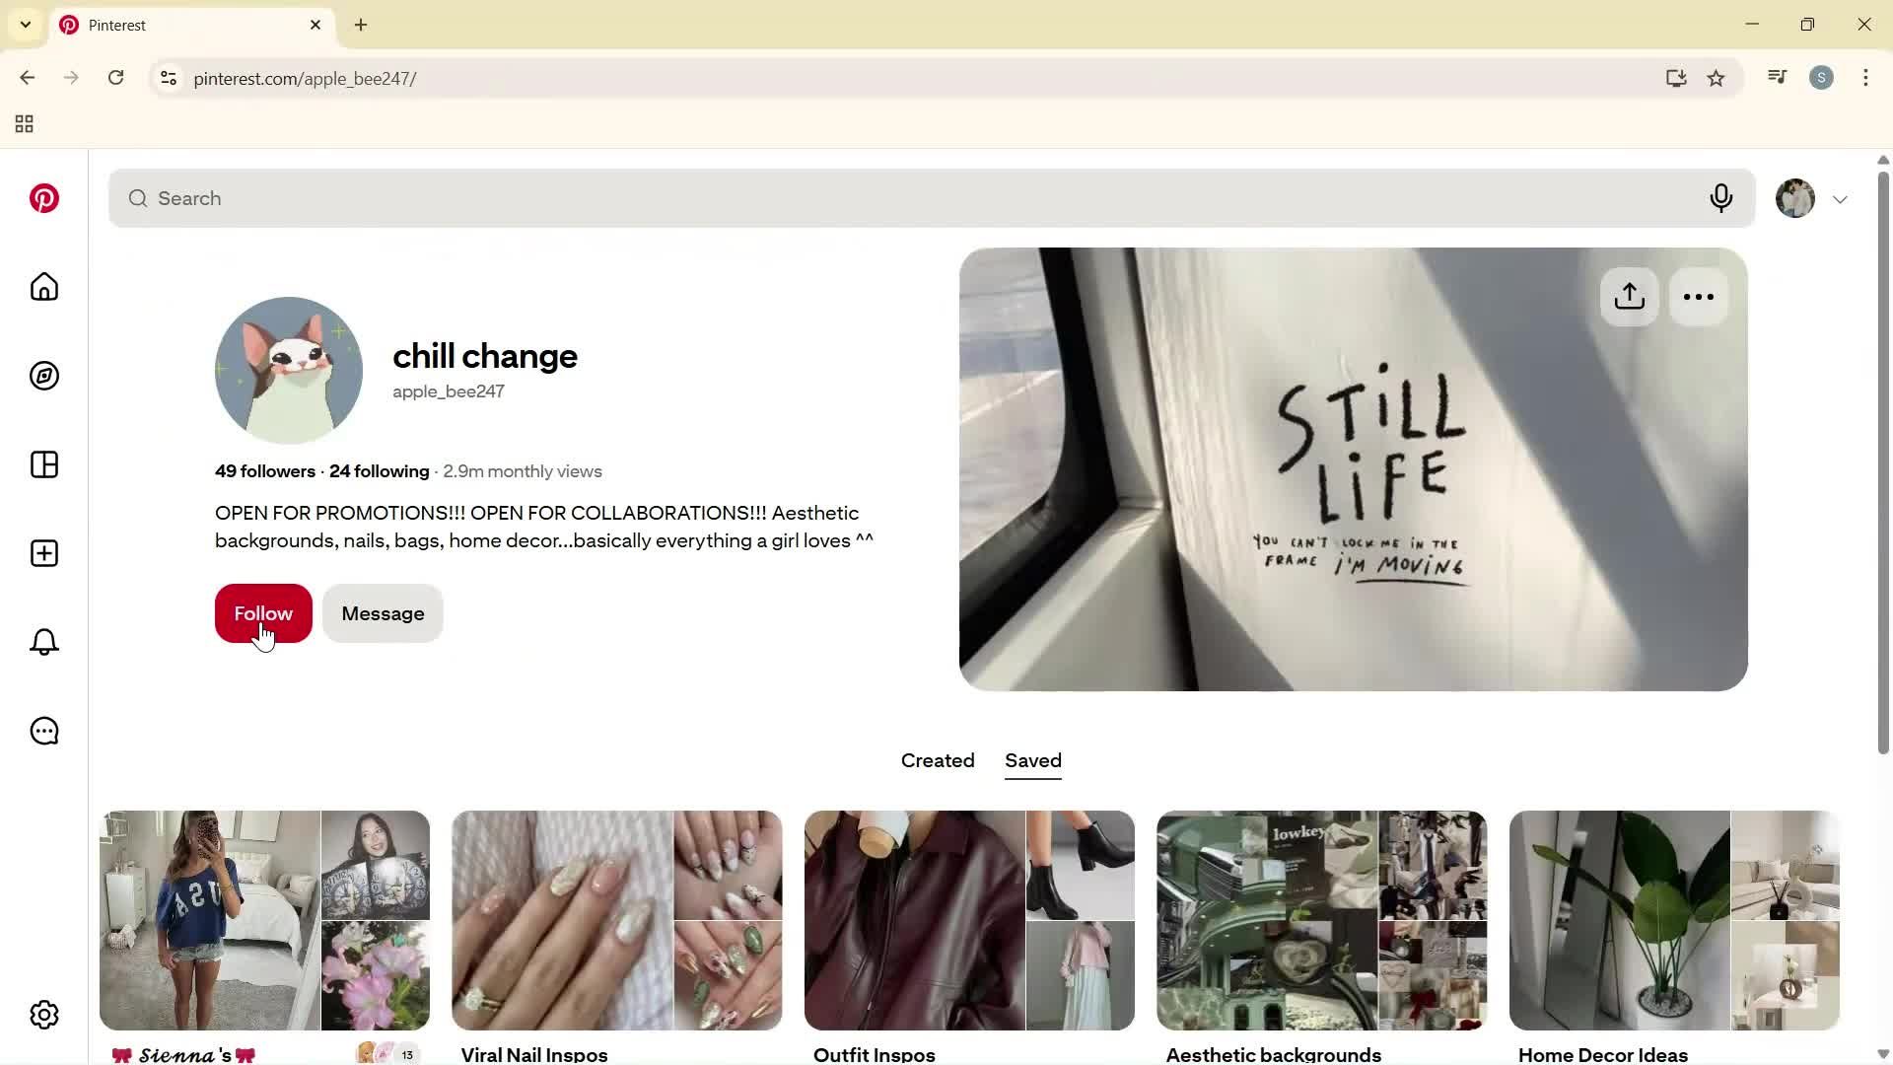
Task: Click the share profile upload icon
Action: [x=1630, y=297]
